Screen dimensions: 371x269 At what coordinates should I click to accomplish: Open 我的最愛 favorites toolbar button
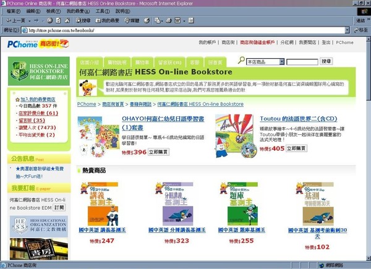(107, 20)
